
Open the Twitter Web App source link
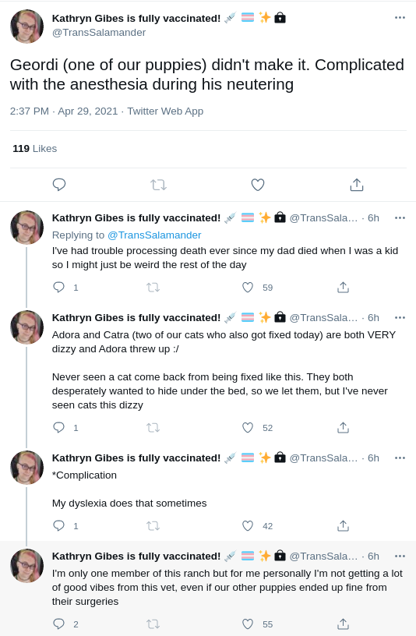(x=165, y=111)
